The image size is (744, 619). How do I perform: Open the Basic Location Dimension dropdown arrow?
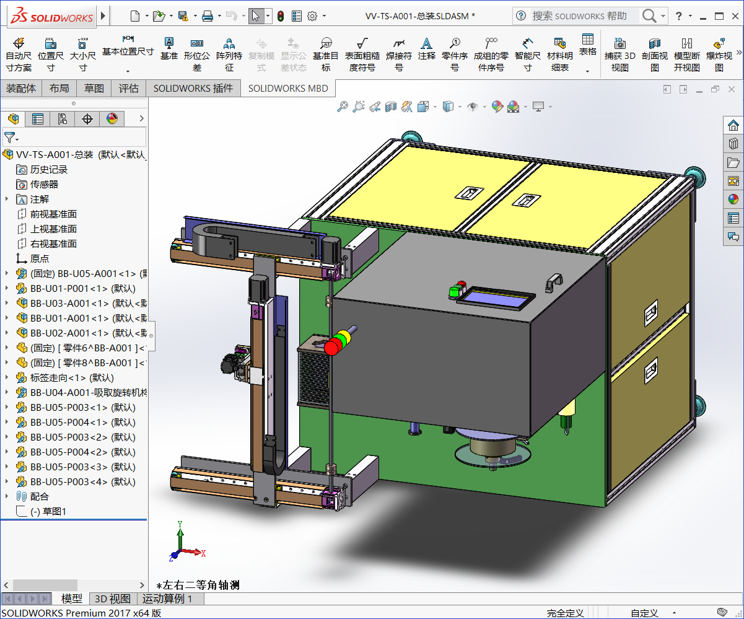tap(128, 71)
